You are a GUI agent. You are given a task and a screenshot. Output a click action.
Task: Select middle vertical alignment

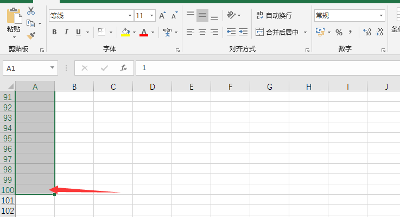click(202, 15)
